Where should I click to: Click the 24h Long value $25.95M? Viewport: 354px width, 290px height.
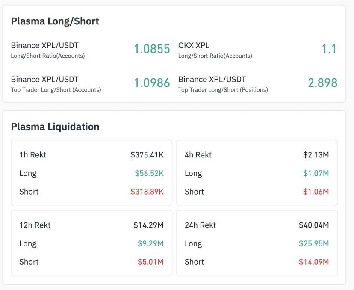pyautogui.click(x=314, y=243)
